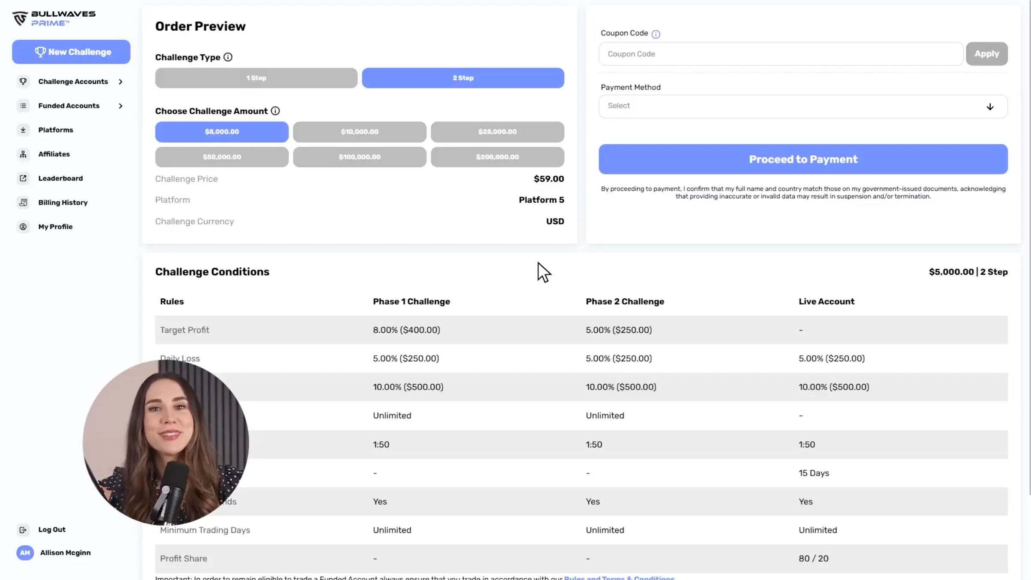Expand the Funded Accounts chevron

[121, 106]
